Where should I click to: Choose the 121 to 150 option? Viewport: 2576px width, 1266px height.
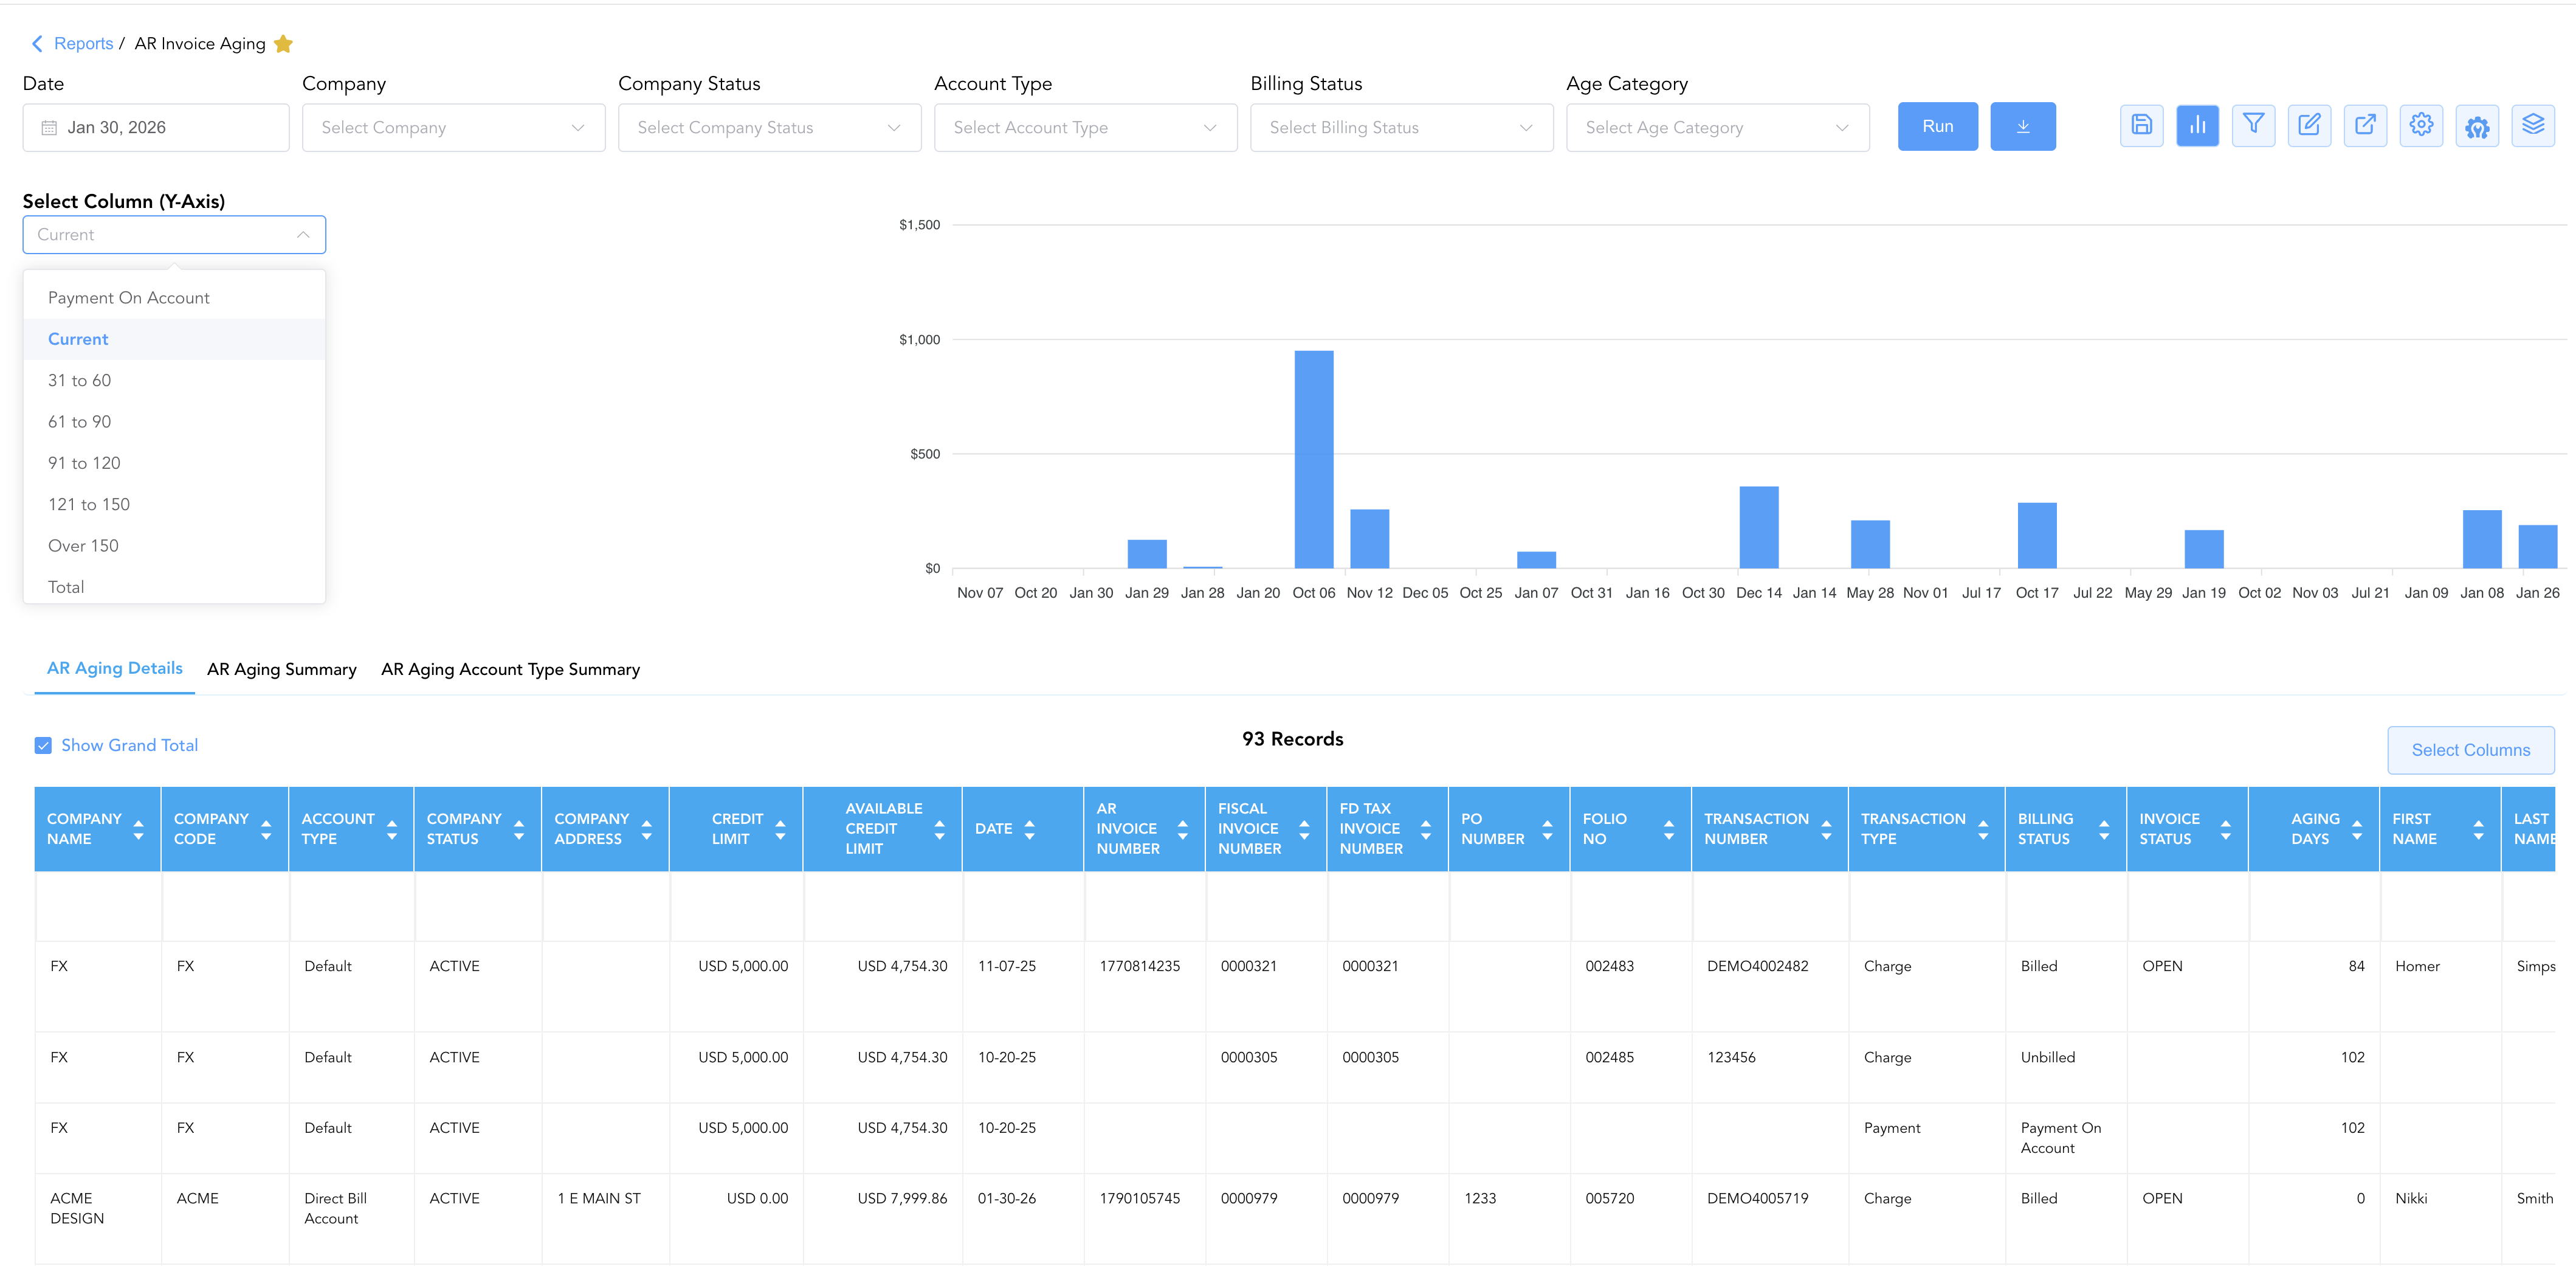174,505
